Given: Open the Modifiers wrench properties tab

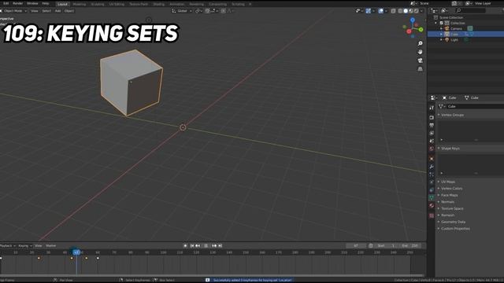Looking at the screenshot, I should point(432,167).
